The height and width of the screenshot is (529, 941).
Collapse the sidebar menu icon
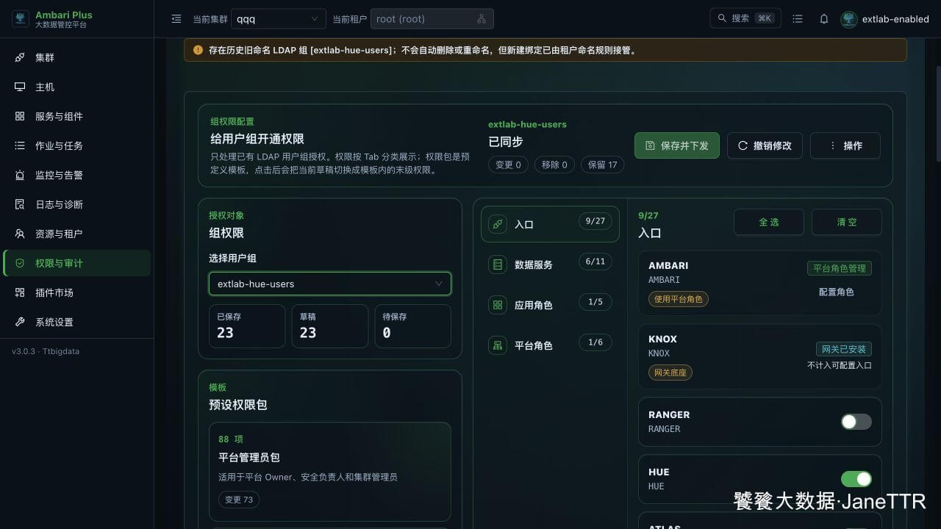pyautogui.click(x=176, y=19)
